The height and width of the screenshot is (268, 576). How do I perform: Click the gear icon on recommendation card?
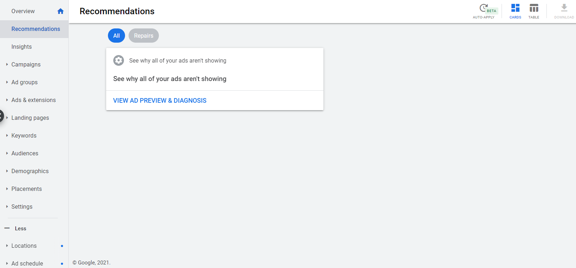coord(119,60)
